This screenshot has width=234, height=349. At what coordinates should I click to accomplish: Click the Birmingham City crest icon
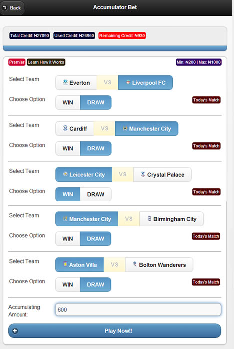[149, 219]
